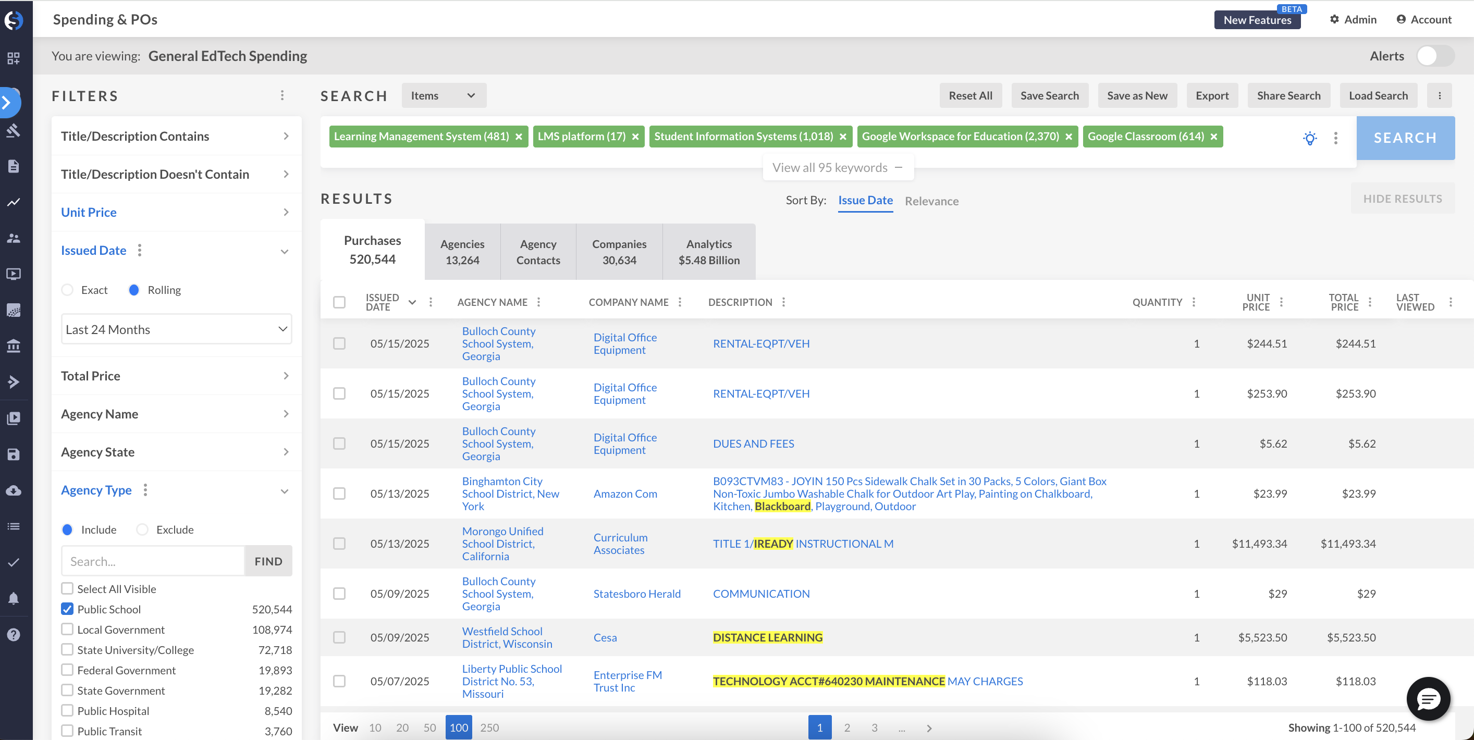This screenshot has width=1474, height=740.
Task: Open the chat support bubble icon
Action: point(1428,699)
